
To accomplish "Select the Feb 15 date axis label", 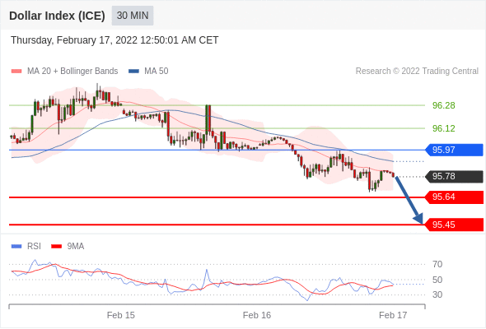I will pyautogui.click(x=121, y=315).
